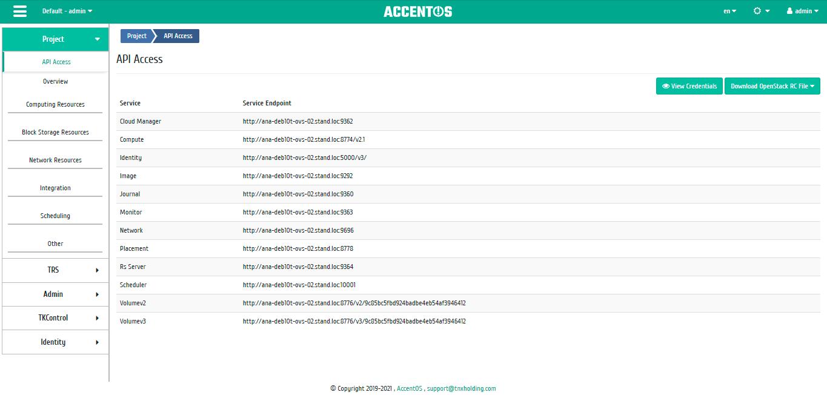The height and width of the screenshot is (395, 827).
Task: Click the endpoint ending in :9360
Action: coord(298,194)
